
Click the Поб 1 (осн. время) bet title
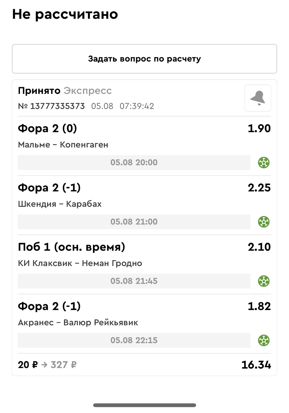click(x=71, y=247)
